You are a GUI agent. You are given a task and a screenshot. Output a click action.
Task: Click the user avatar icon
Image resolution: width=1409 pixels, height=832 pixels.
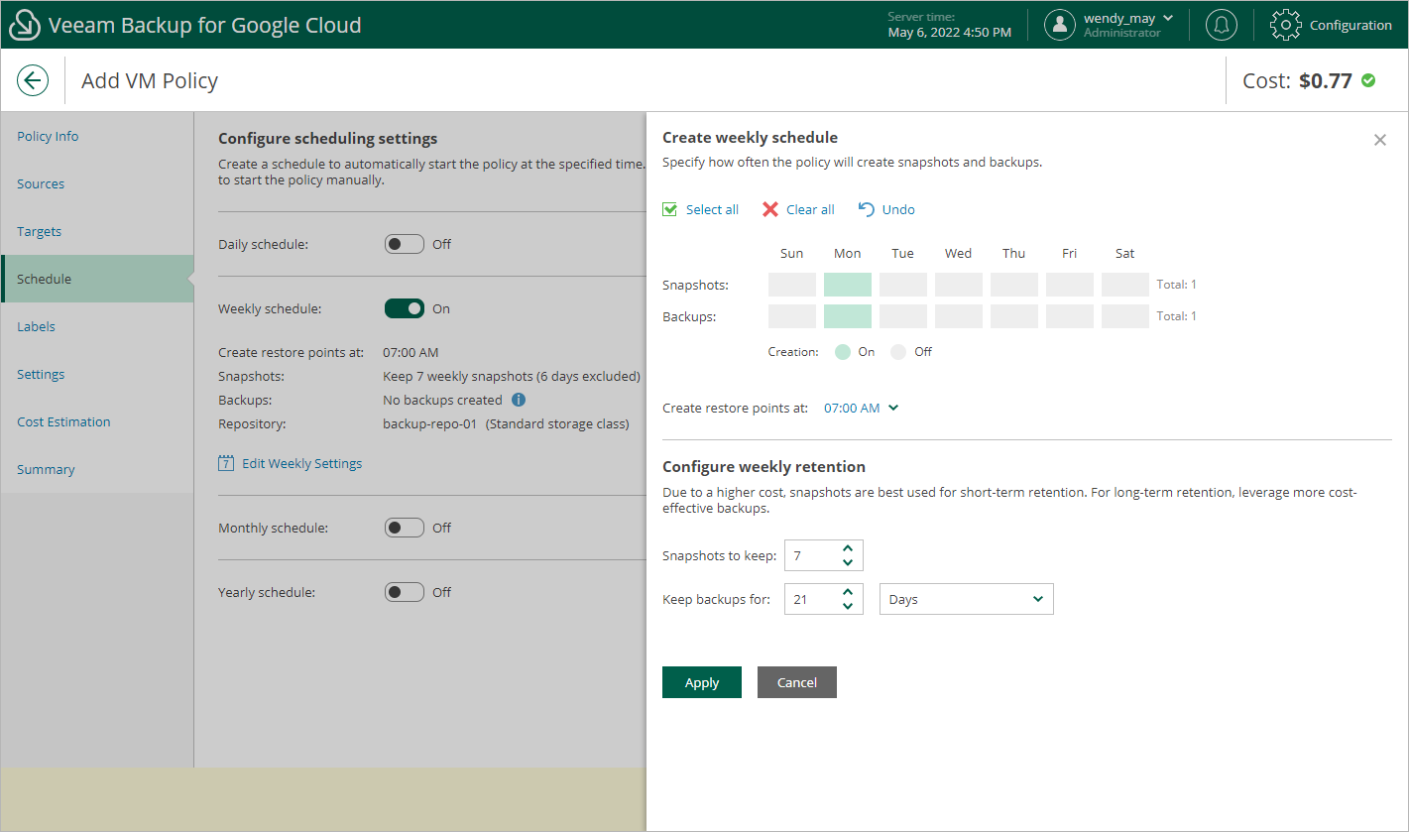tap(1061, 25)
